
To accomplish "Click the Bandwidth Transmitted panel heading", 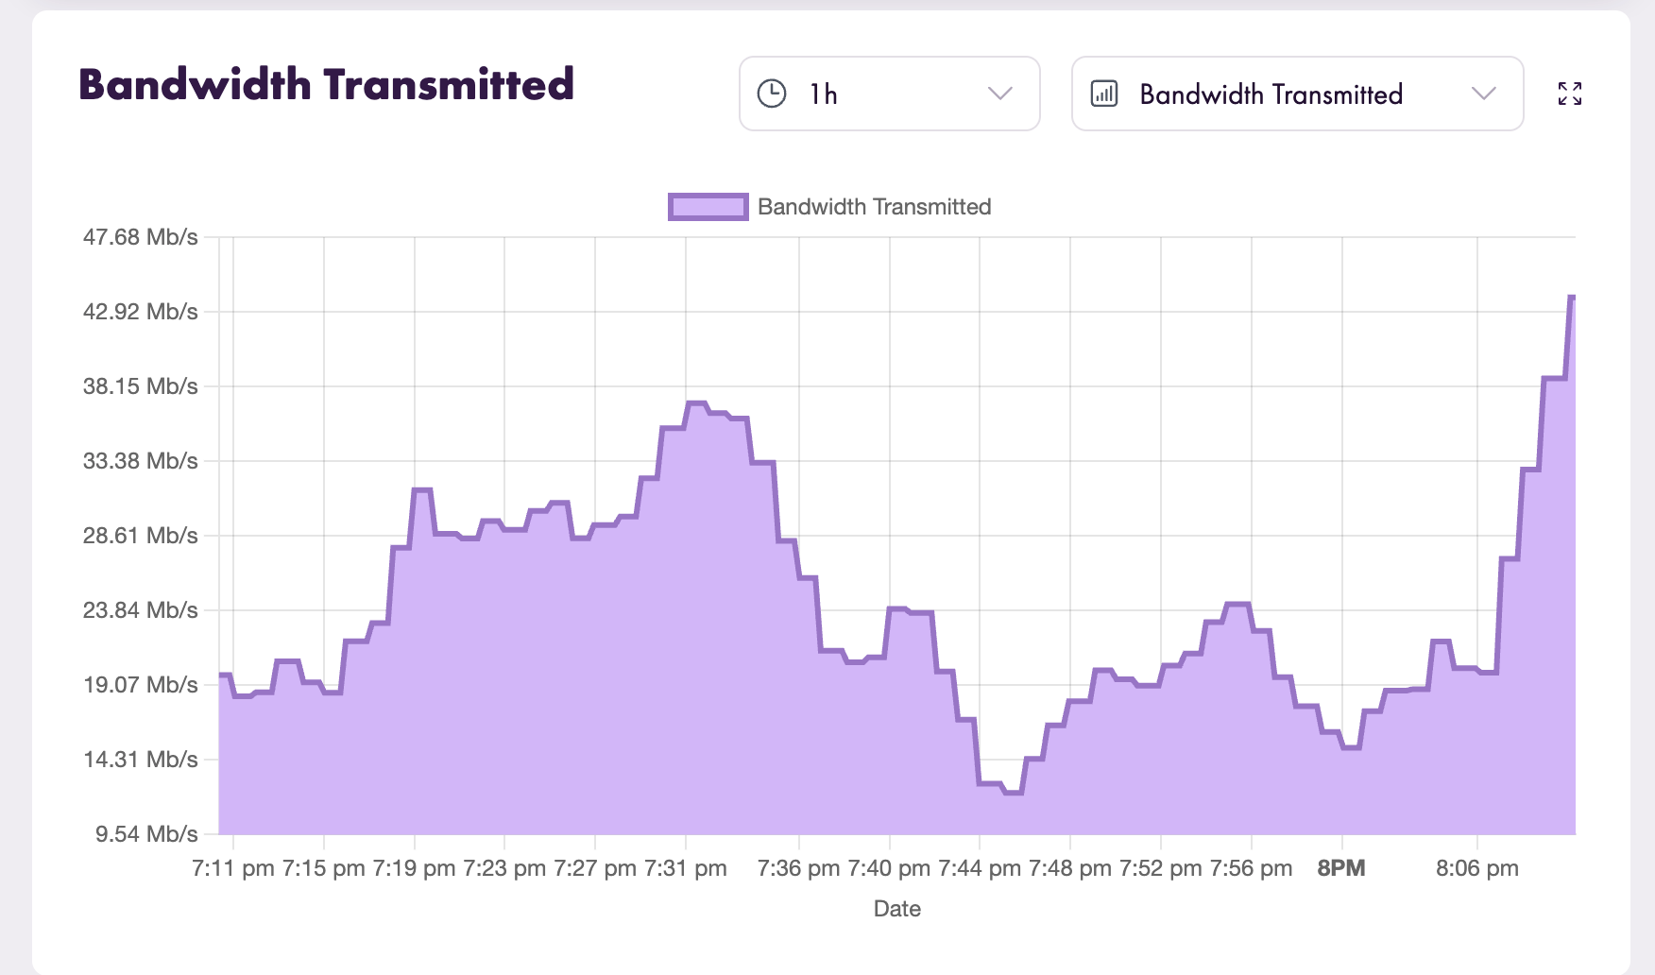I will tap(326, 85).
